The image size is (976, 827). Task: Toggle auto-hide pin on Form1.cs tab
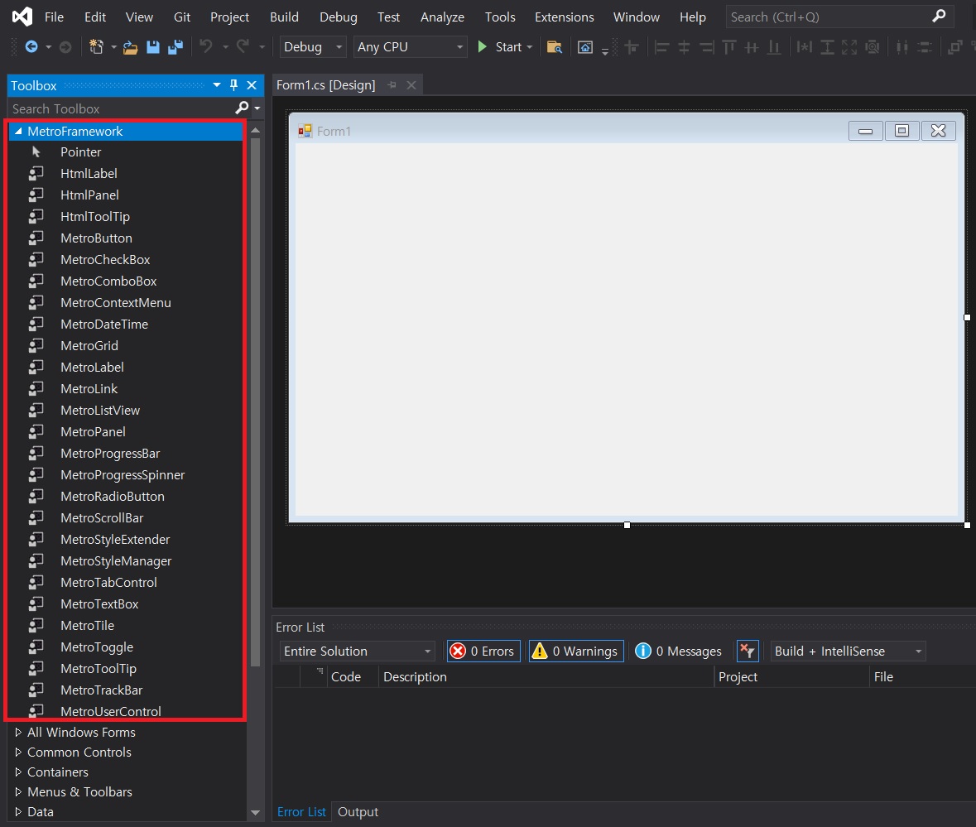(x=392, y=85)
